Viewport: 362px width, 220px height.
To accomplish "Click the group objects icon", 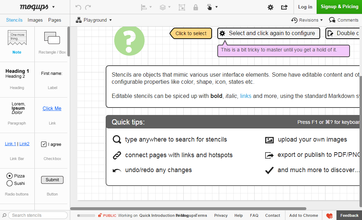I will [x=182, y=7].
